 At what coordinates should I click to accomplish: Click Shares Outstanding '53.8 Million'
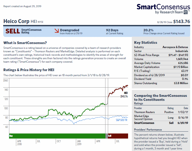click(181, 83)
